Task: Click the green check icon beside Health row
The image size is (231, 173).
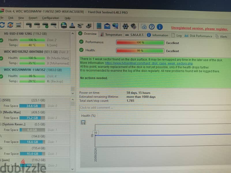Action: click(x=81, y=50)
